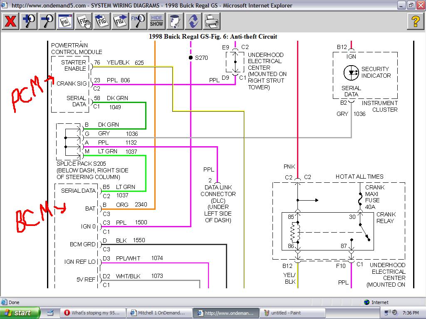The image size is (426, 319).
Task: Click the ORG 2340 wire label
Action: [131, 204]
